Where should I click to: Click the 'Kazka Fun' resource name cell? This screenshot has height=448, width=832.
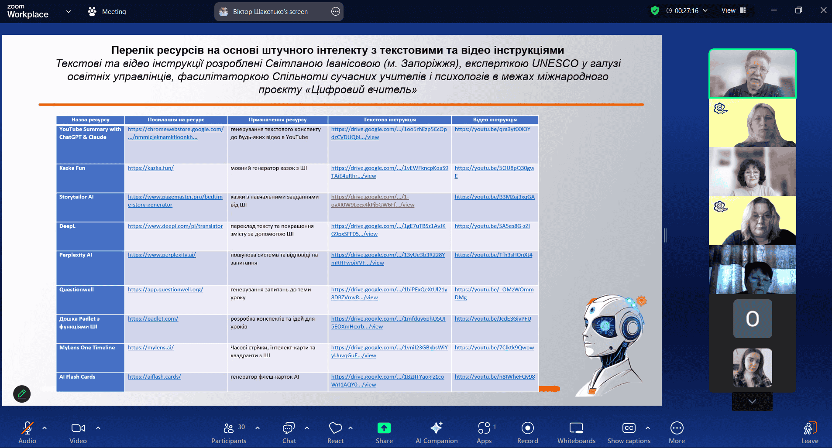coord(90,178)
